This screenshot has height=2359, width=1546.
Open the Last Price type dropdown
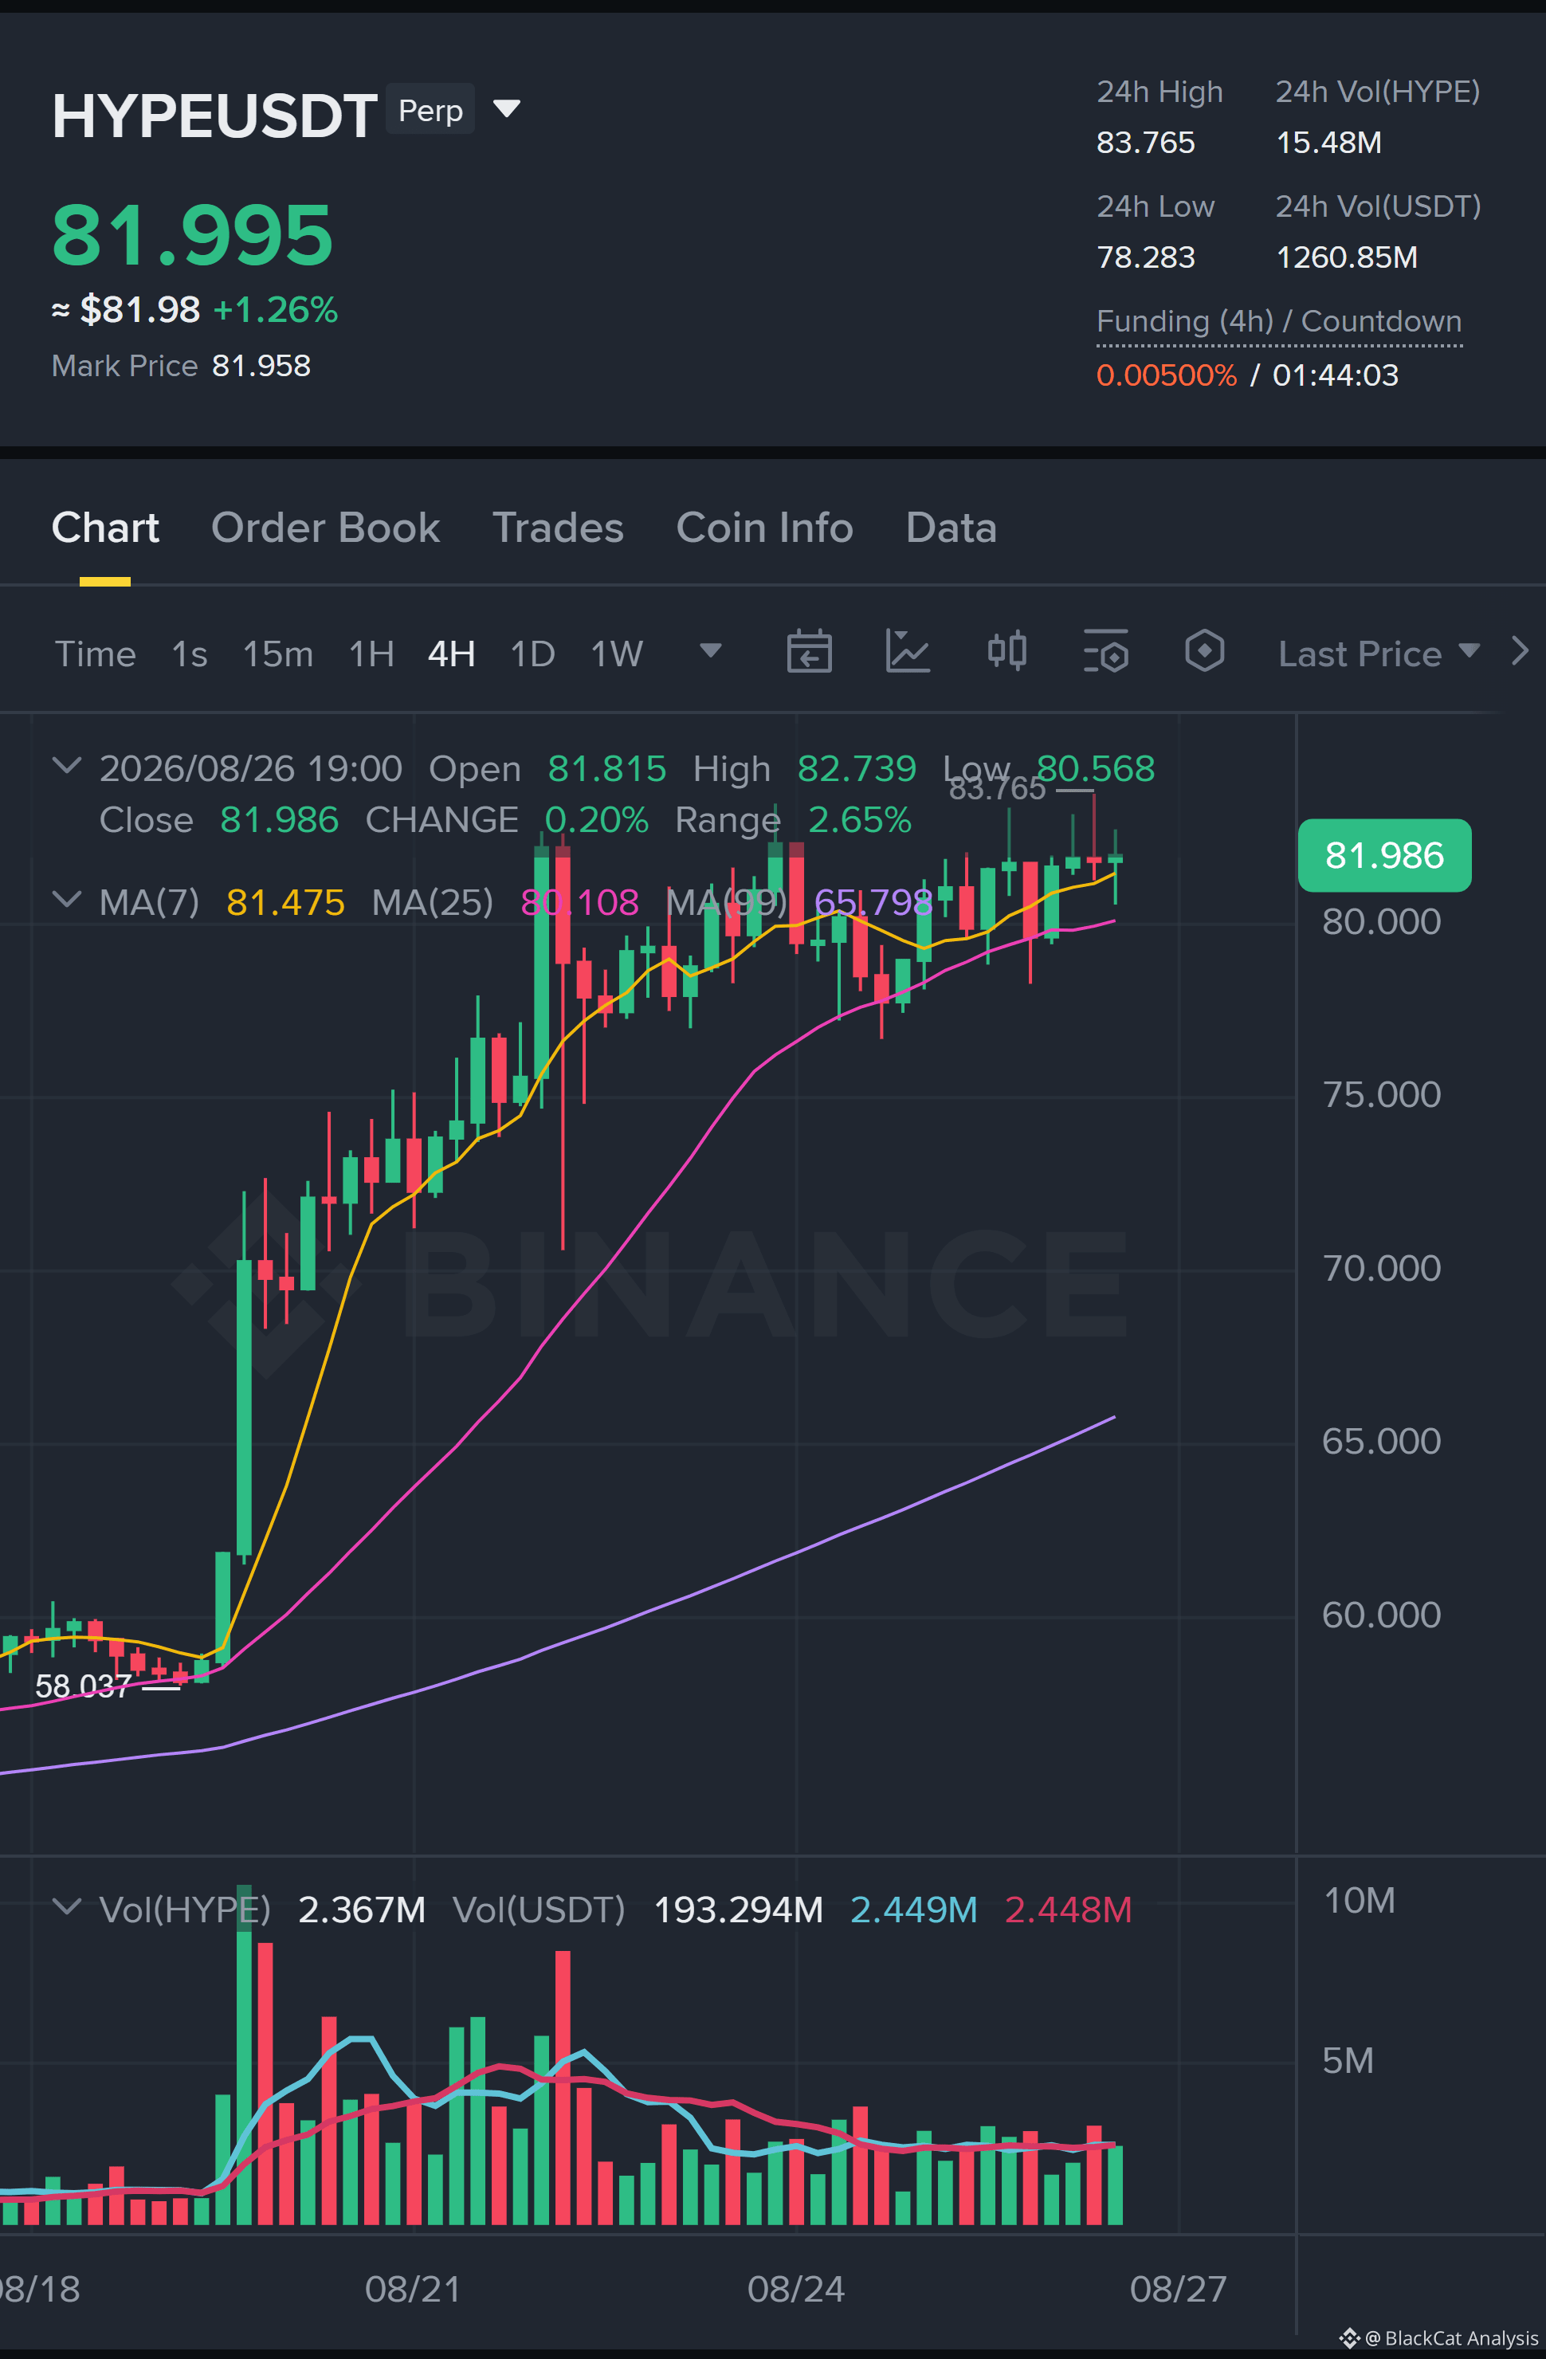[1379, 654]
